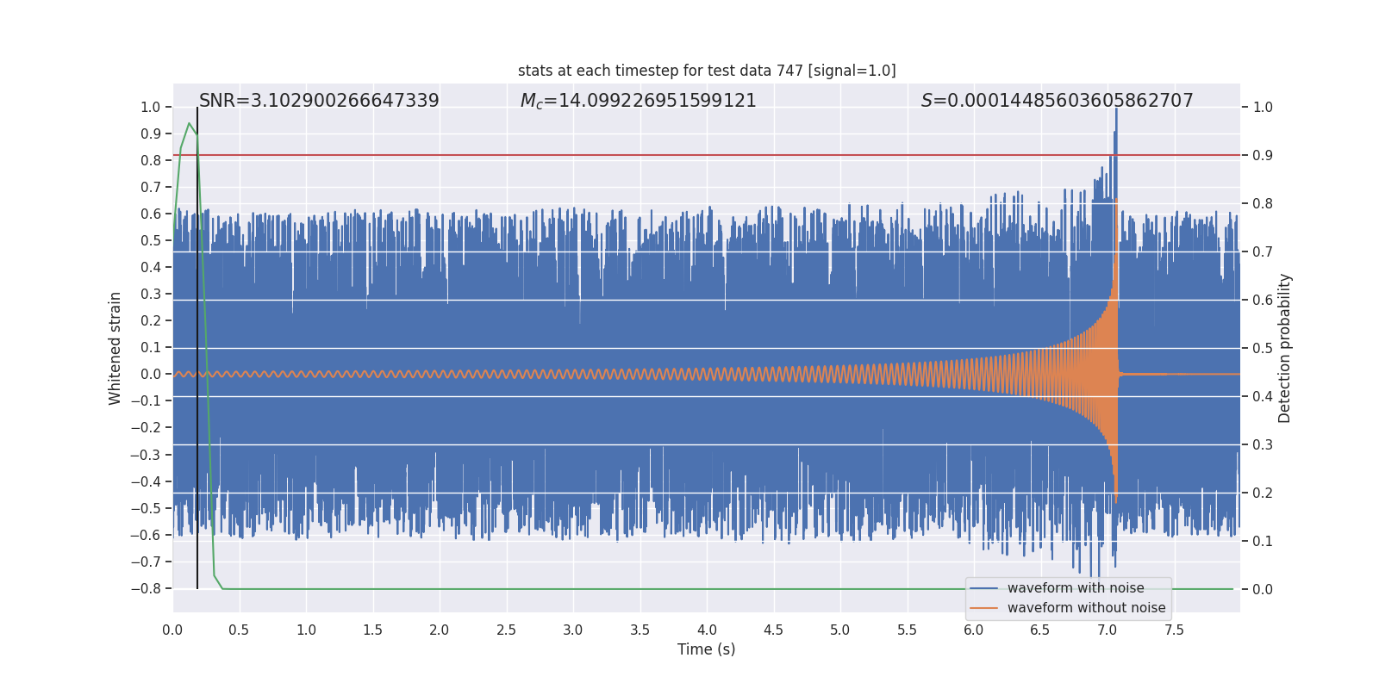The height and width of the screenshot is (689, 1379).
Task: Click the Mc chirp mass annotation
Action: (x=638, y=101)
